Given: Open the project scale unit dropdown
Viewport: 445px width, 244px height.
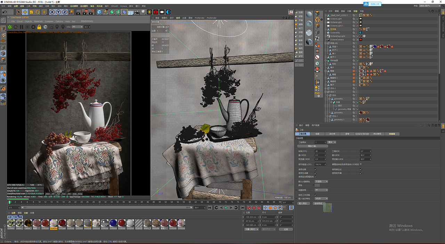Looking at the screenshot, I should 332,142.
